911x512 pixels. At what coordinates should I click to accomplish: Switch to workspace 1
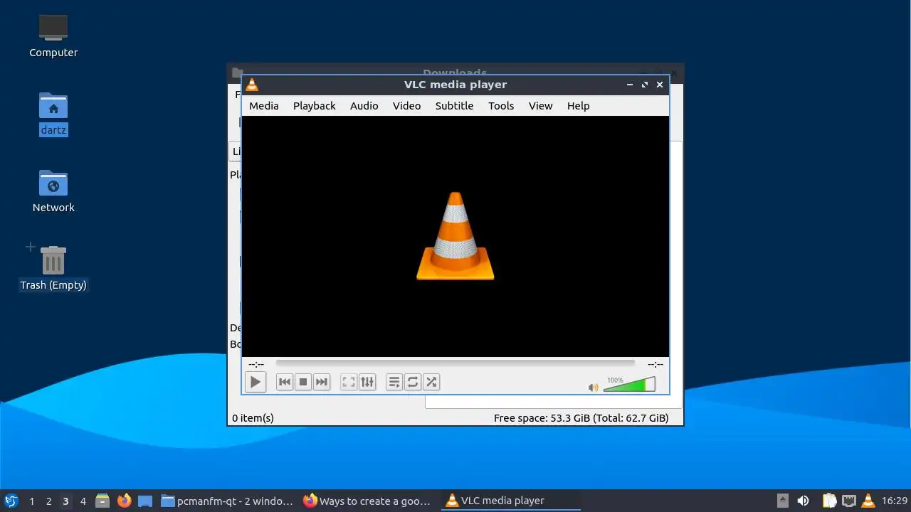tap(31, 501)
